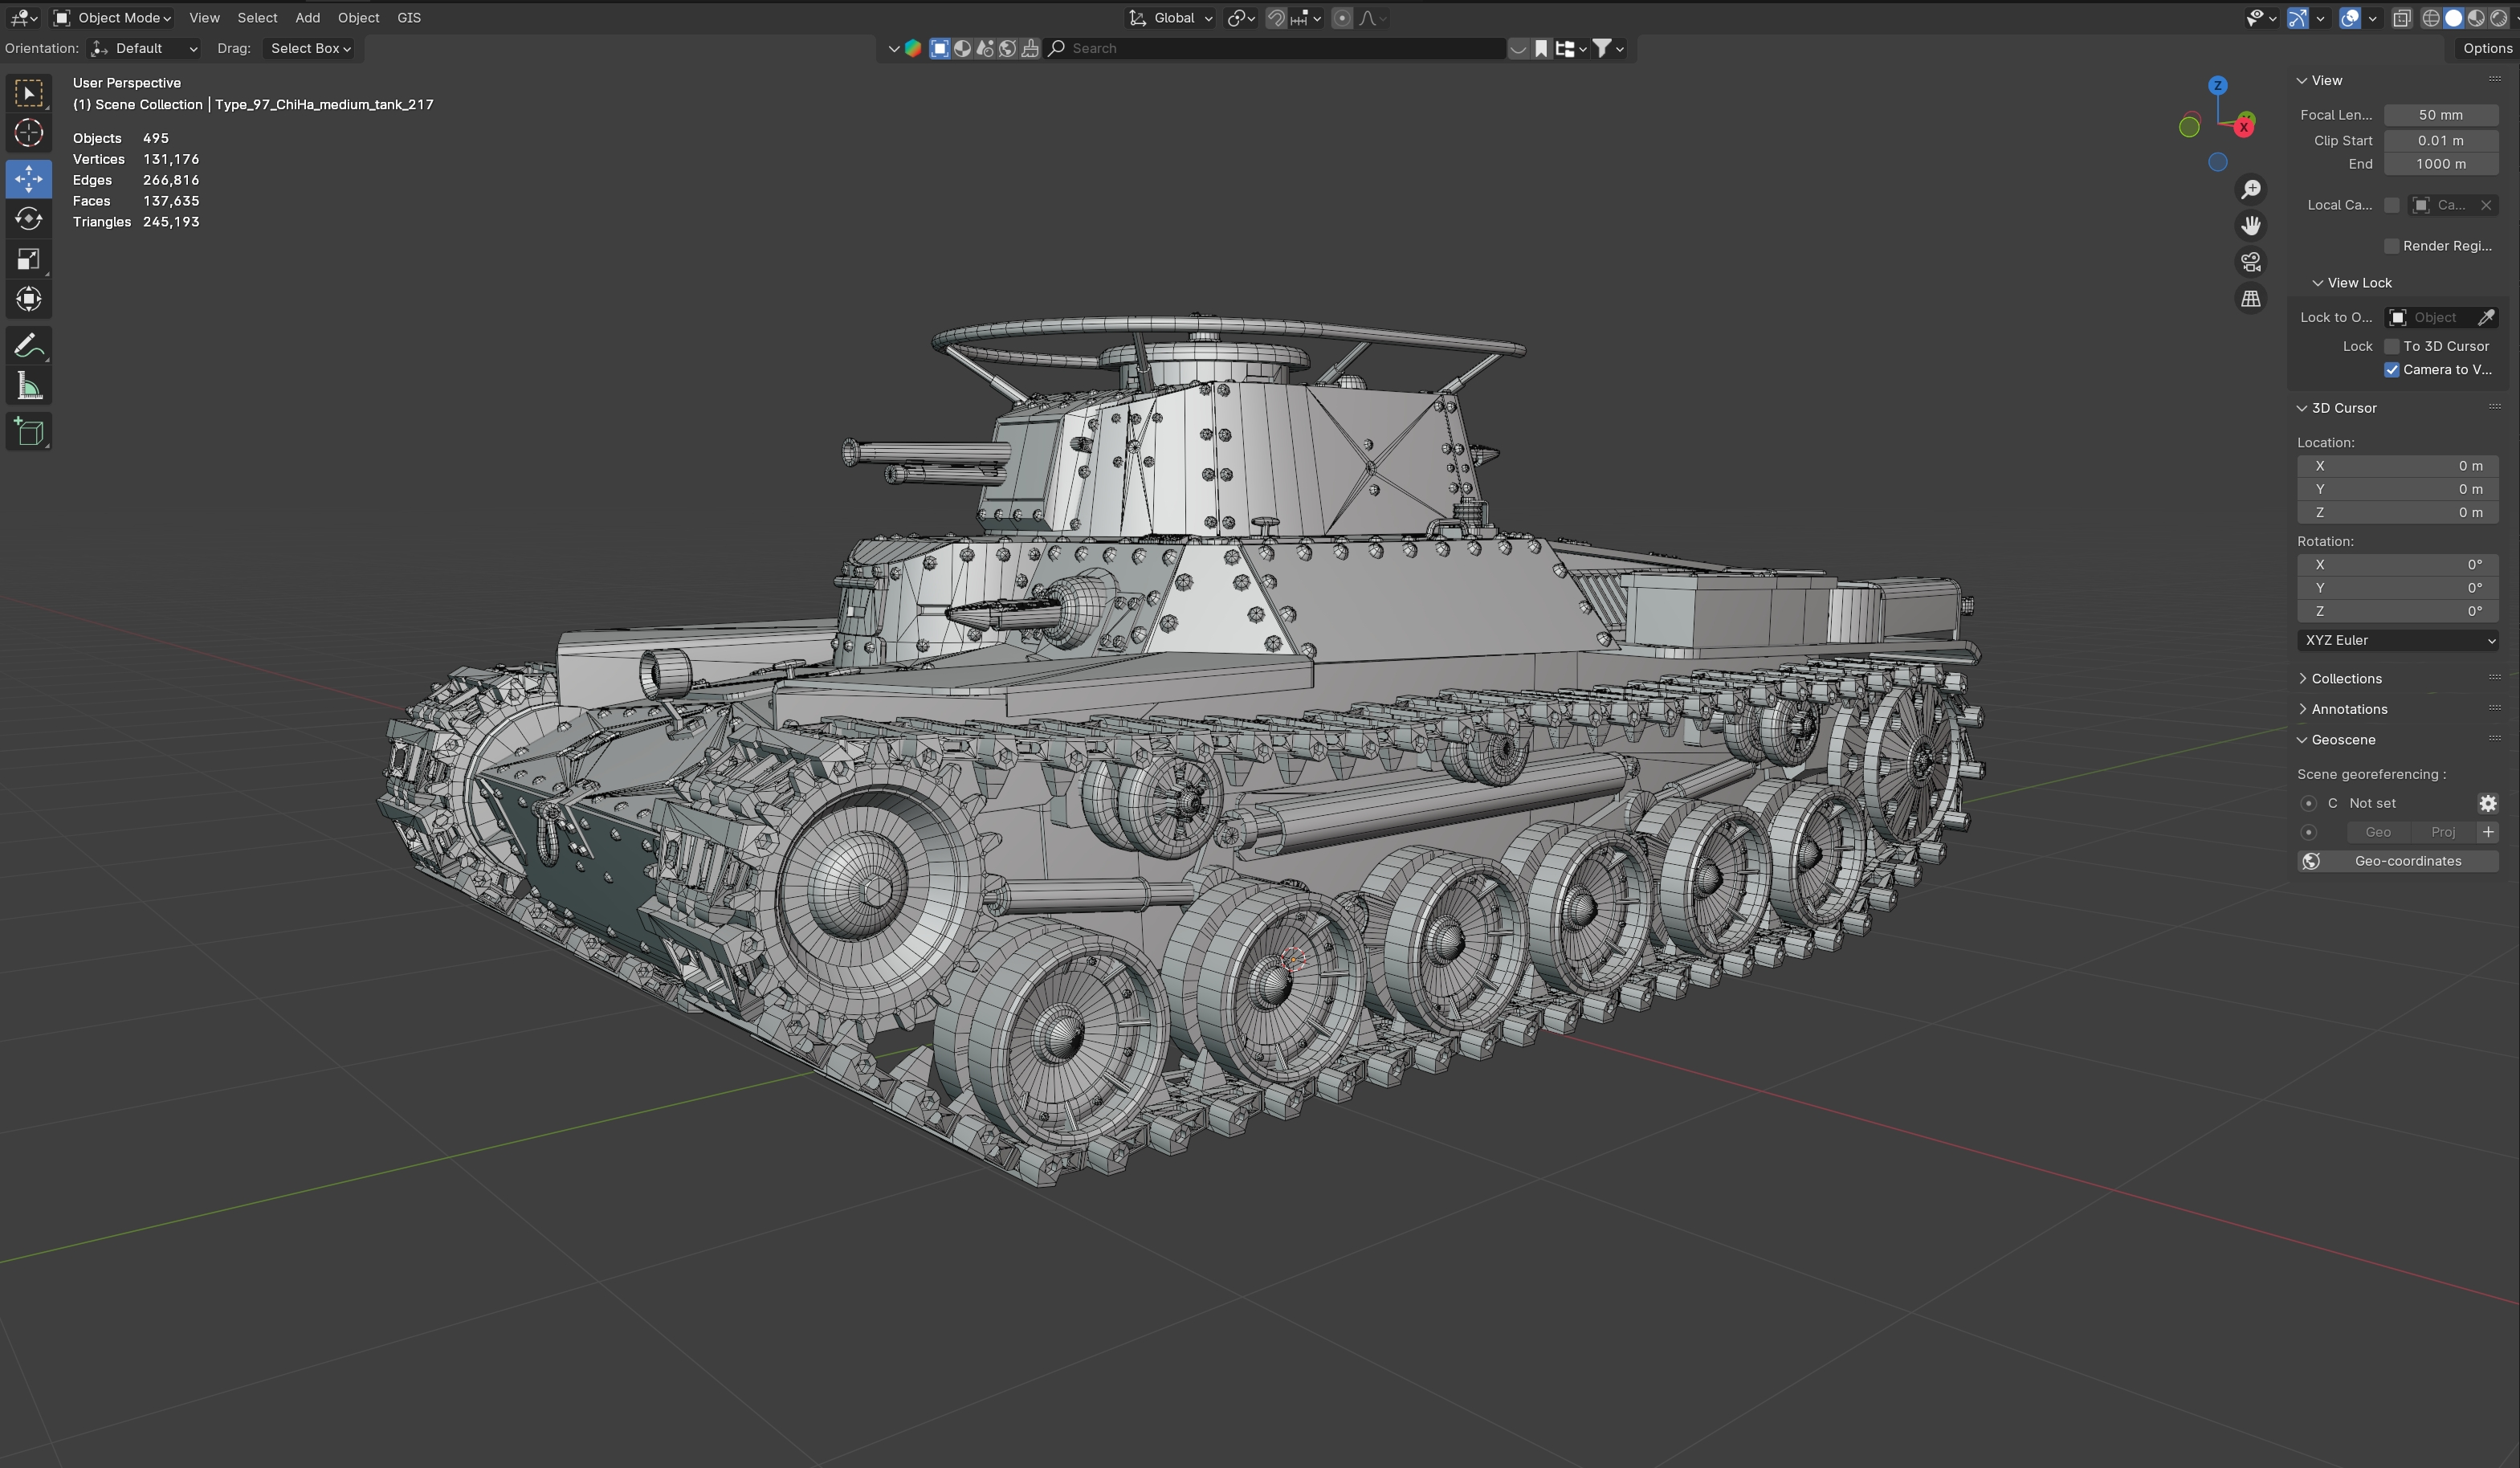Screen dimensions: 2520x1468
Task: Click the Options button
Action: 2486,48
